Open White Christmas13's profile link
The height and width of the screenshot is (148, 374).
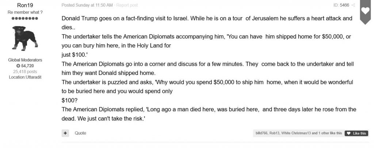pyautogui.click(x=296, y=133)
